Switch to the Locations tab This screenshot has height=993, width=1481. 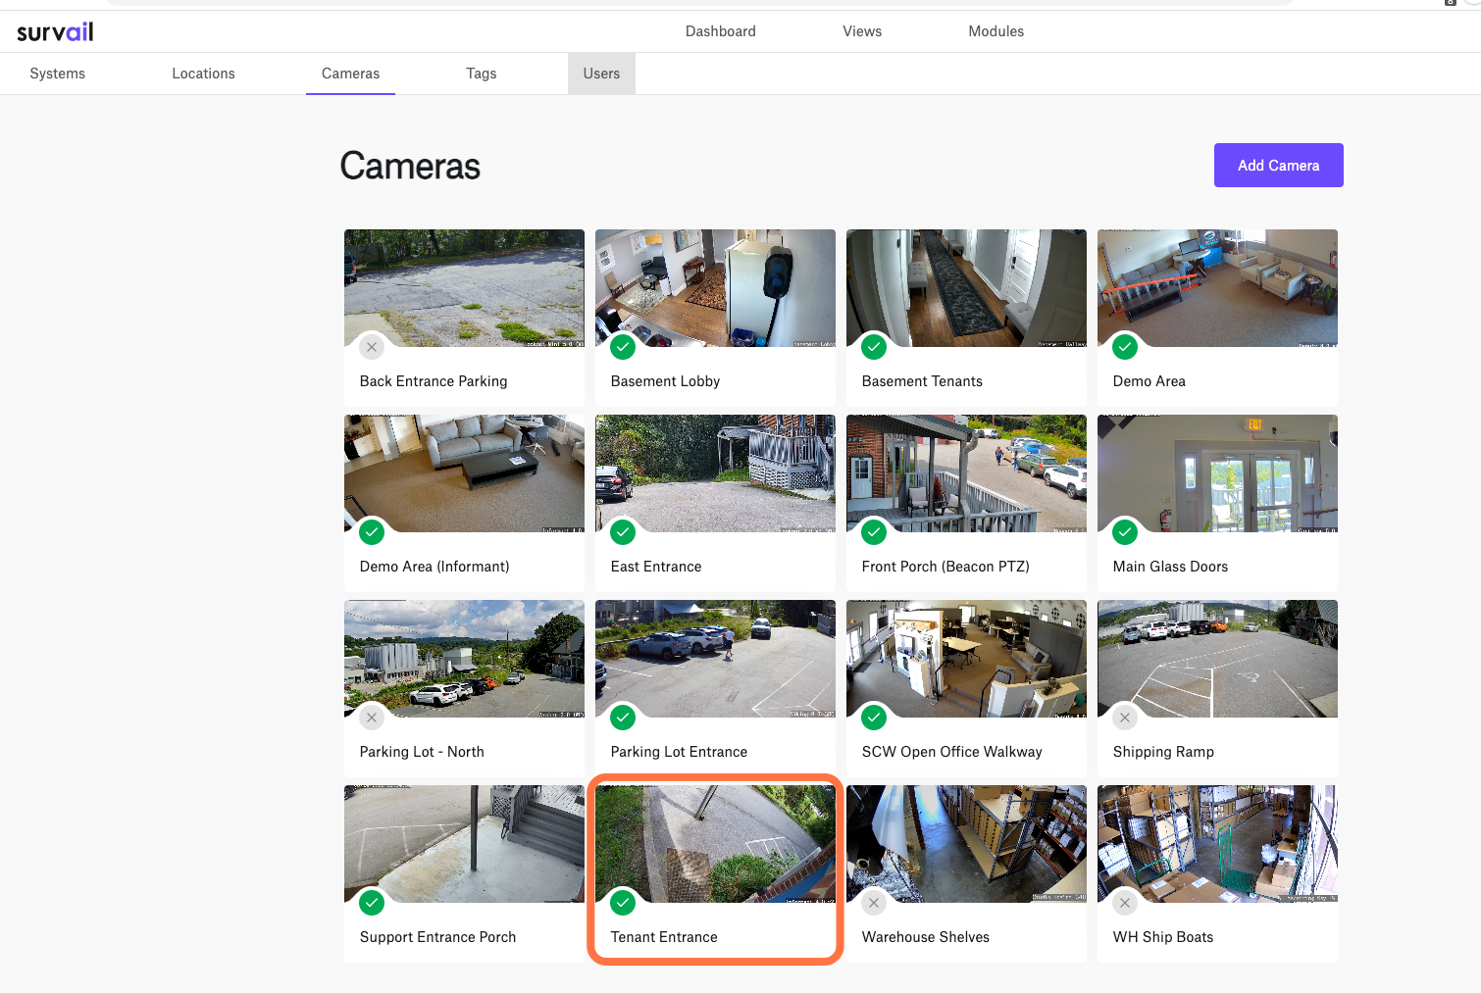(x=204, y=74)
